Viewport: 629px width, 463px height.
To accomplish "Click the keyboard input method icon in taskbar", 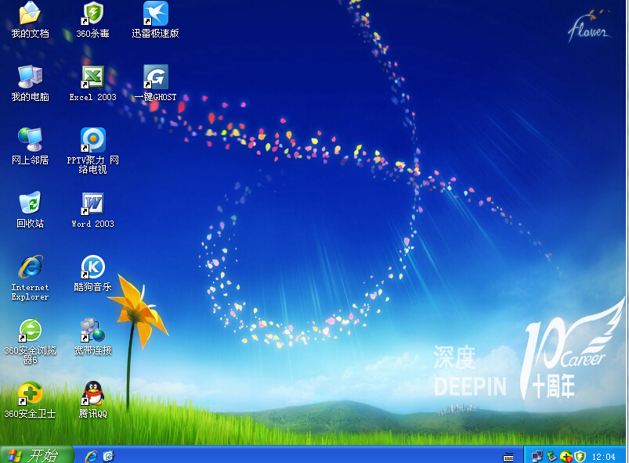I will click(508, 456).
